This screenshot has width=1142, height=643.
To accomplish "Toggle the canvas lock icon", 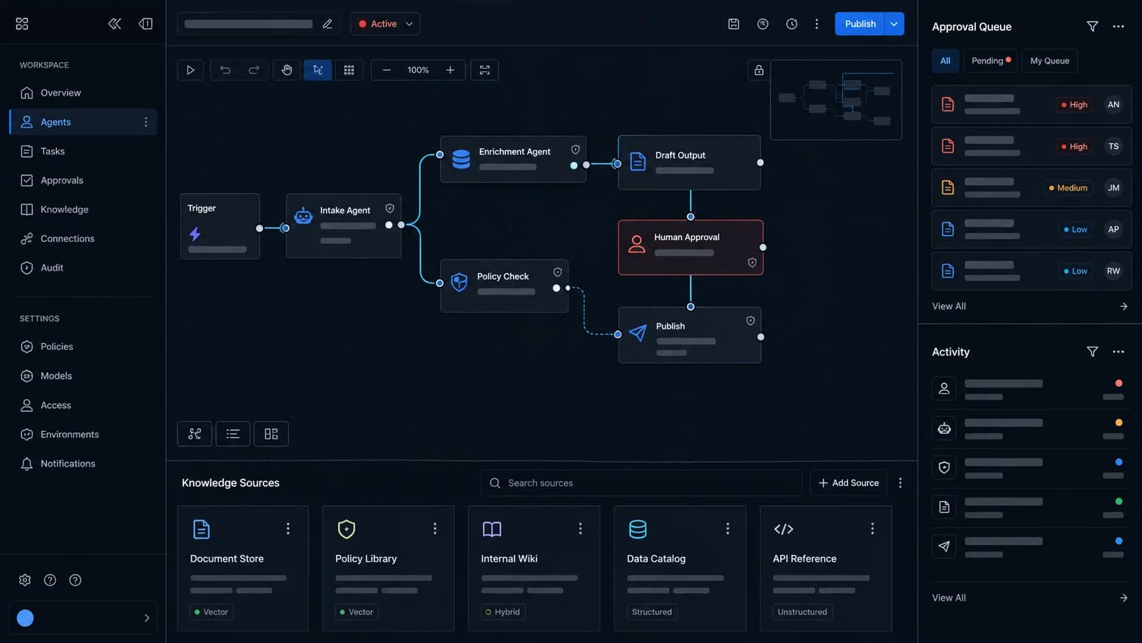I will pyautogui.click(x=759, y=70).
